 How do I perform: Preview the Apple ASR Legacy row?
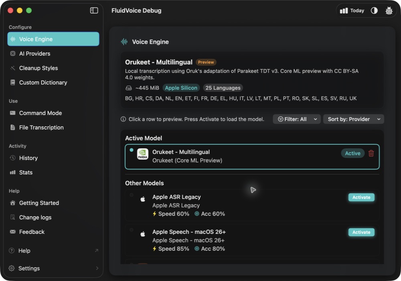[x=252, y=205]
